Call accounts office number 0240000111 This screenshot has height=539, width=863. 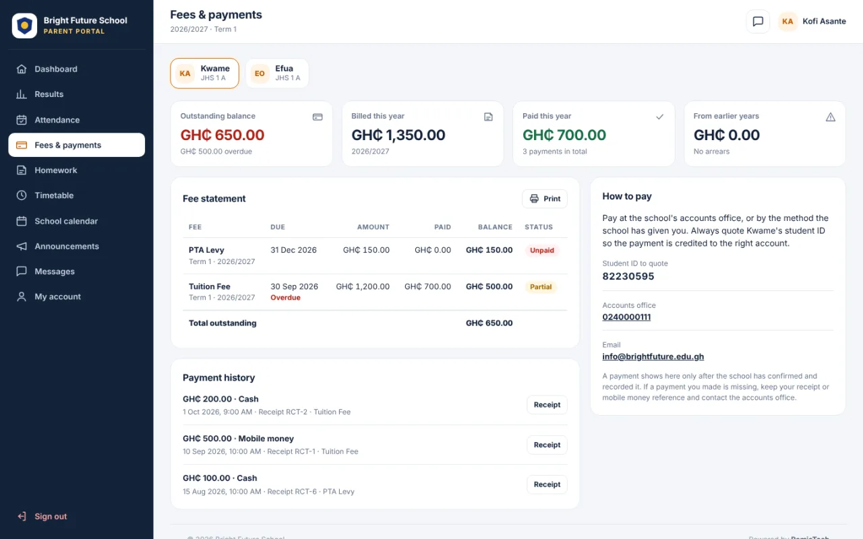click(626, 317)
